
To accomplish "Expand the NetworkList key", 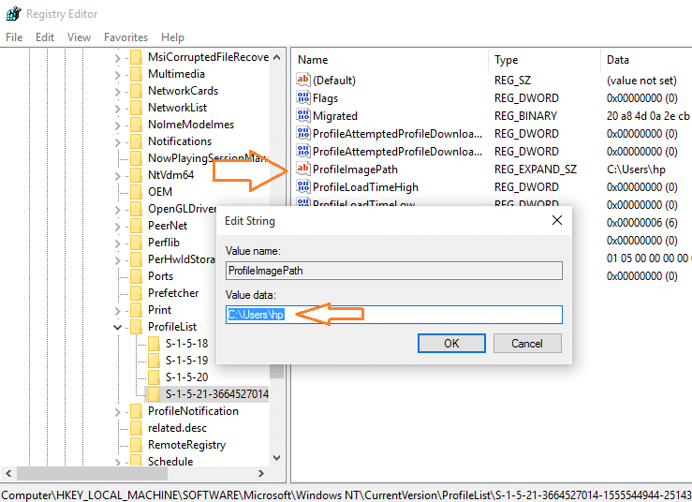I will [x=117, y=109].
